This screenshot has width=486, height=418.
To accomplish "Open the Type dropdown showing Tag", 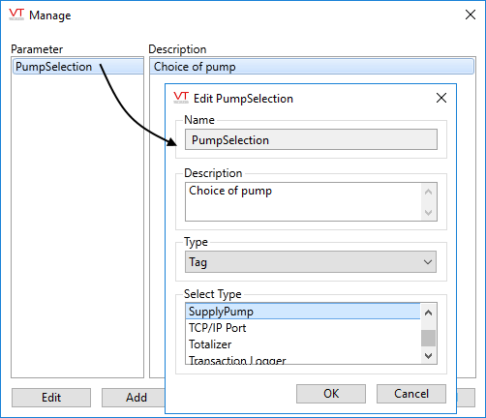I will [x=311, y=262].
